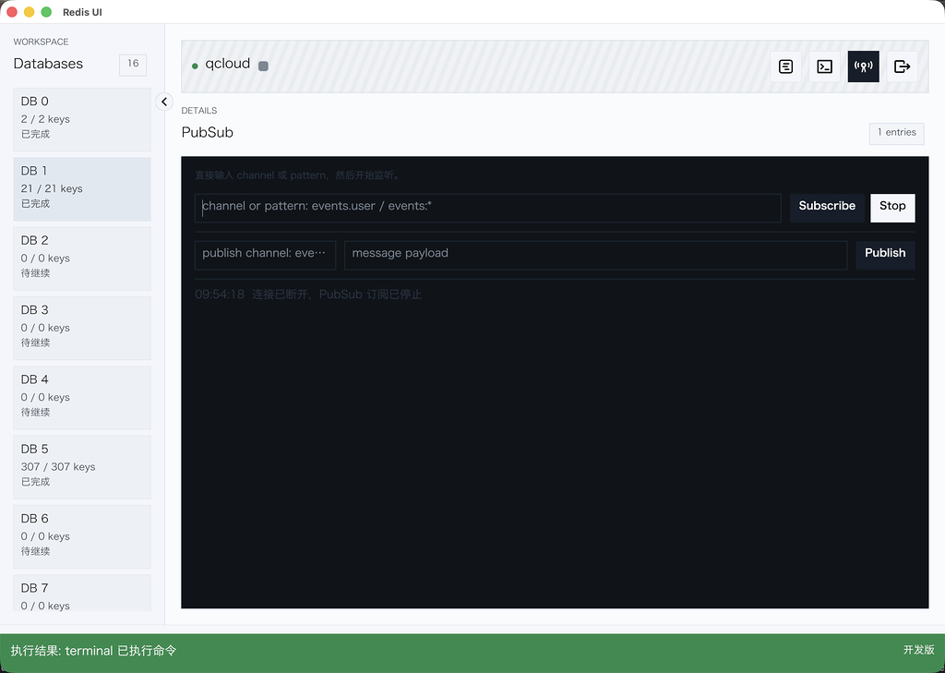Select DB 0 in the sidebar

(x=82, y=118)
